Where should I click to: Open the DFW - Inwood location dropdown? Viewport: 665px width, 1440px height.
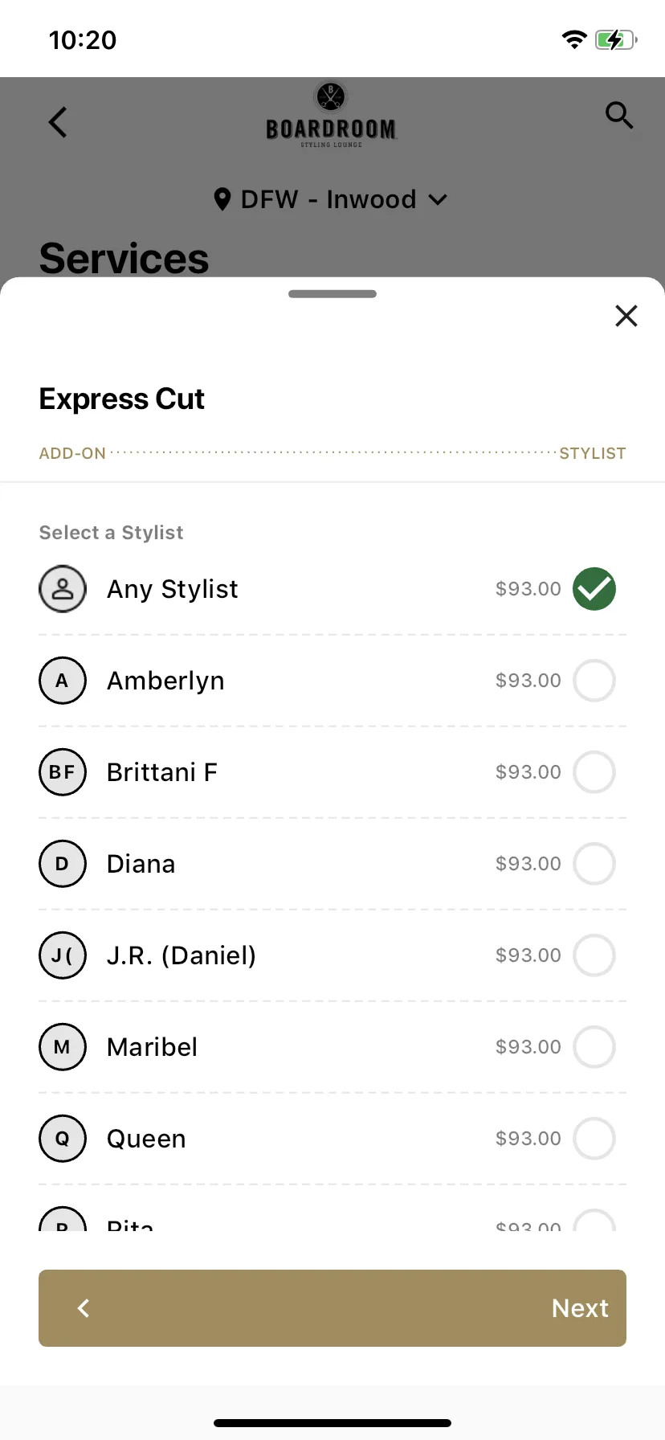click(x=330, y=199)
